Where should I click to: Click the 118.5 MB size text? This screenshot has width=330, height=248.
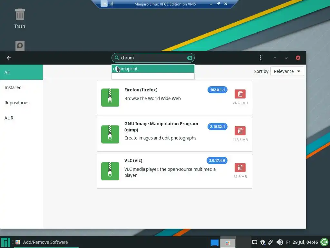pos(240,140)
